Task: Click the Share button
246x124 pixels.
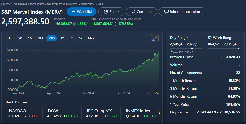Action: click(111, 12)
